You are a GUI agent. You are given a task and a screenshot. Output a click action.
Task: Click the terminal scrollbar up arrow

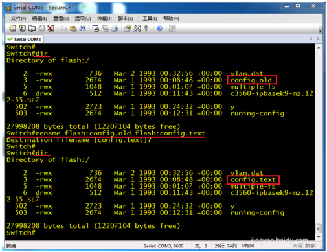[319, 47]
